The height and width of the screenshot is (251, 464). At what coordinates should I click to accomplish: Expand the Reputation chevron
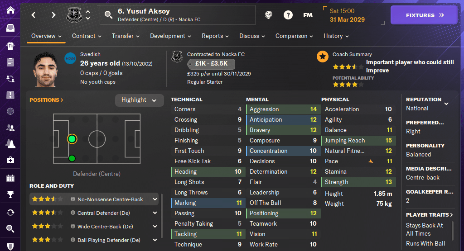coord(446,104)
